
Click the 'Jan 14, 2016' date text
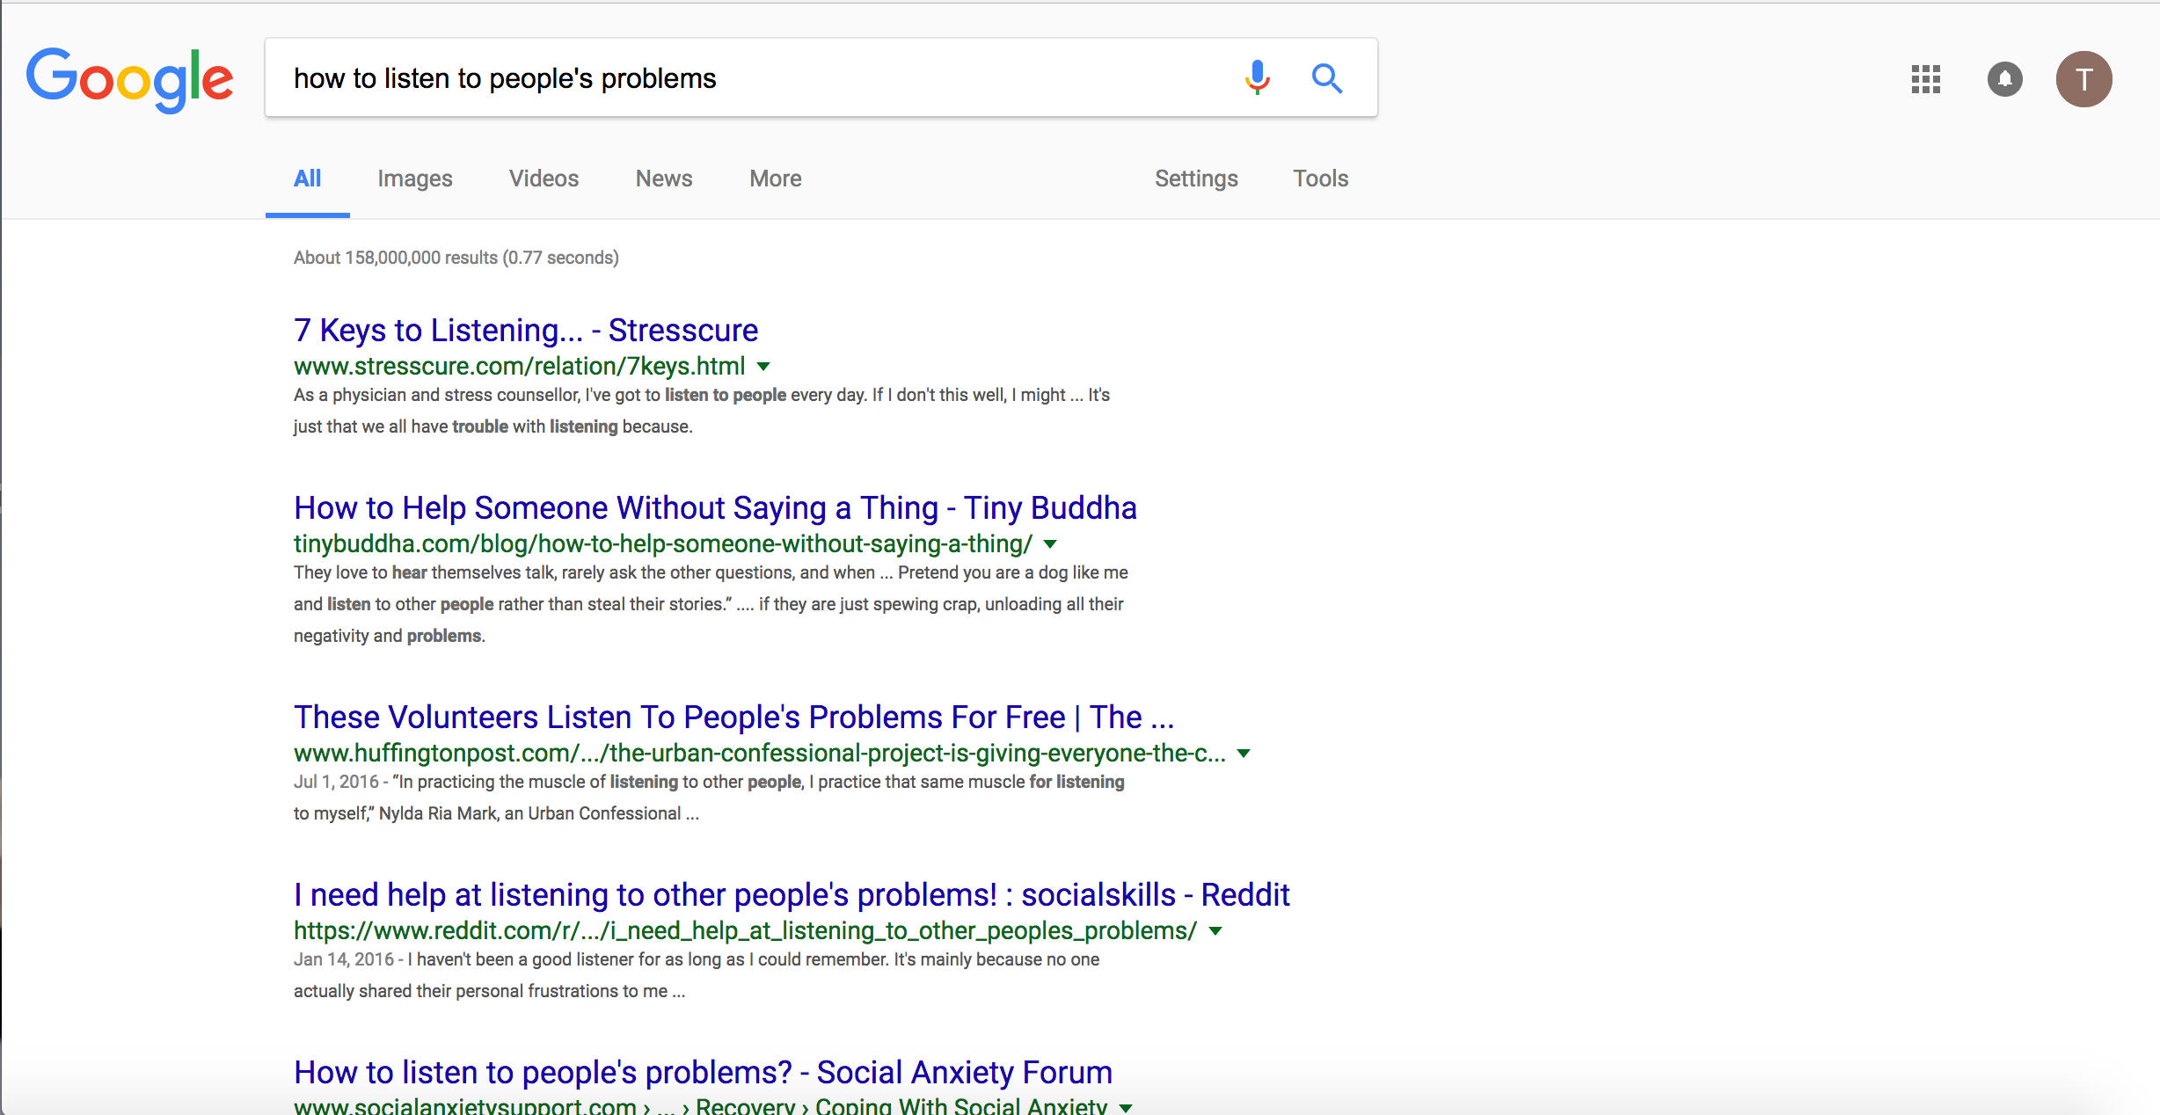[x=344, y=959]
